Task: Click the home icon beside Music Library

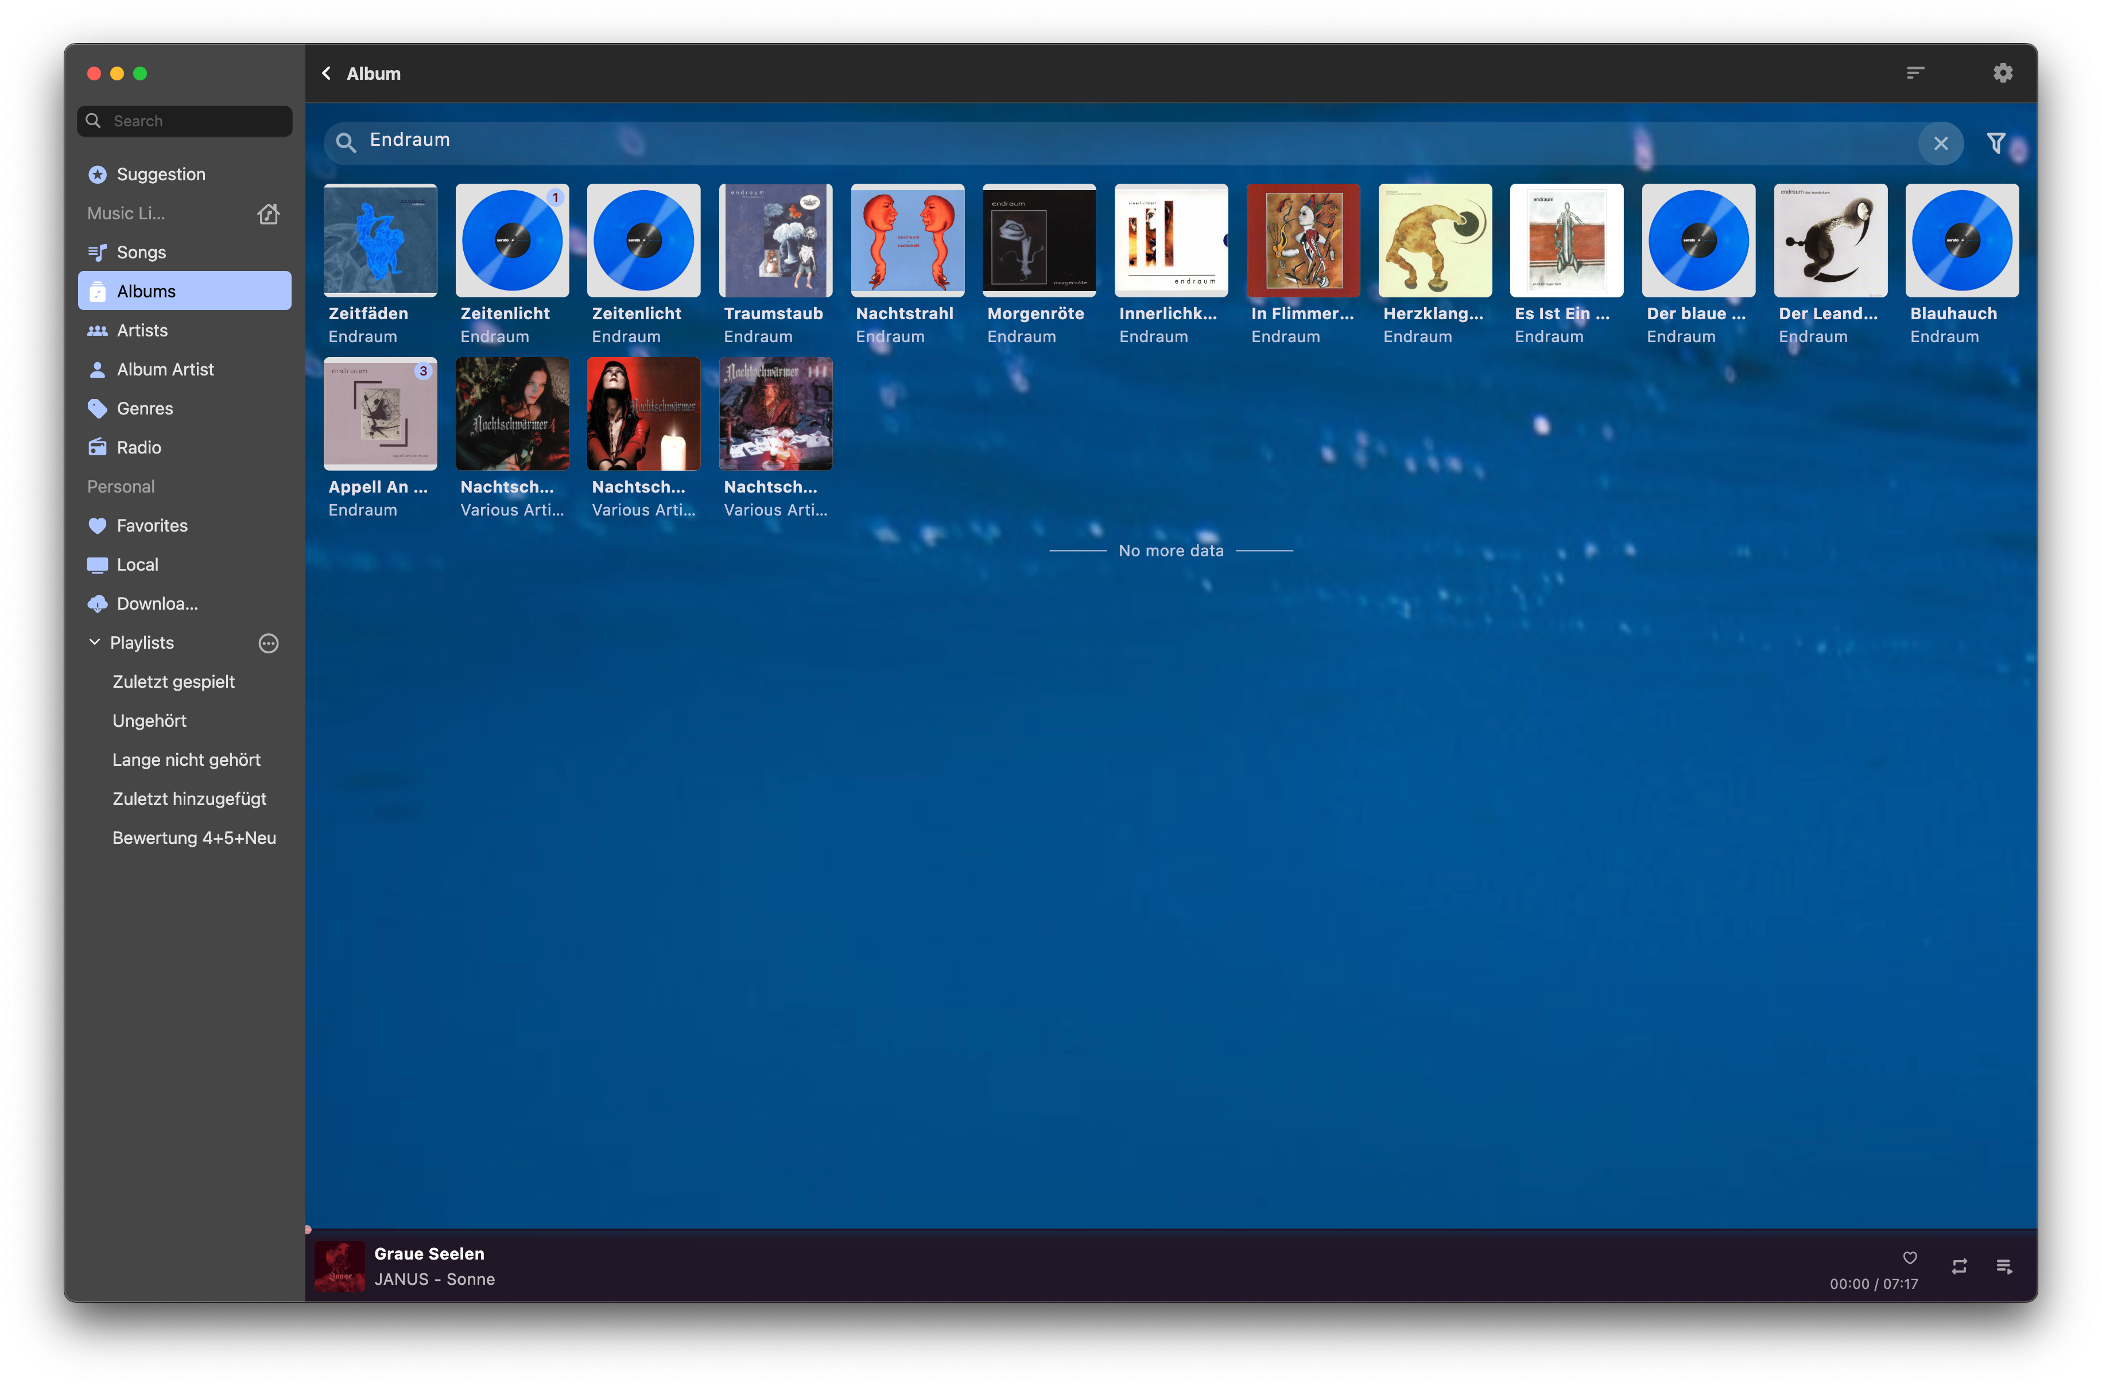Action: [x=269, y=213]
